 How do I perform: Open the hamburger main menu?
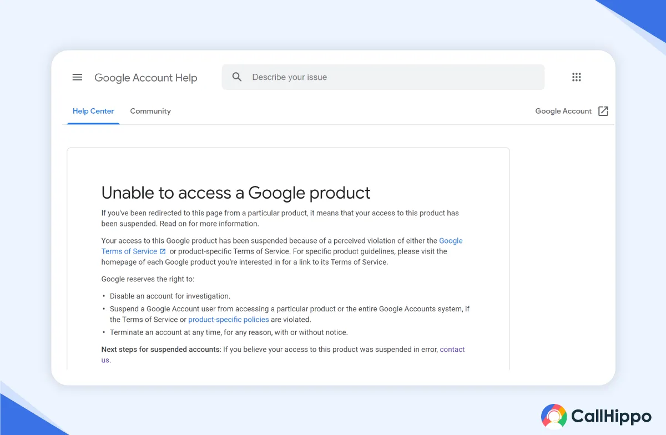pyautogui.click(x=77, y=77)
